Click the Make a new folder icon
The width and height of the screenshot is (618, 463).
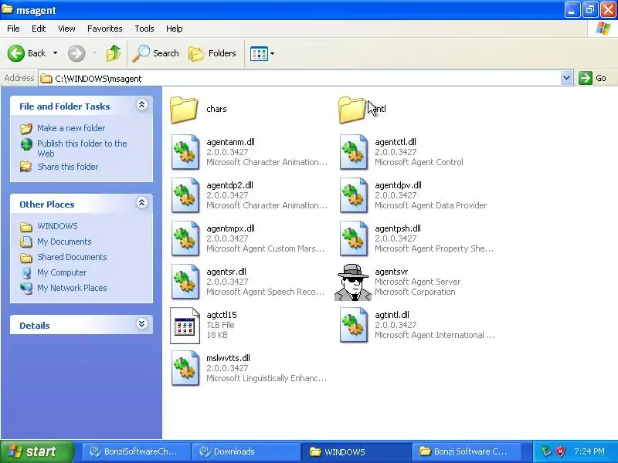(x=26, y=128)
